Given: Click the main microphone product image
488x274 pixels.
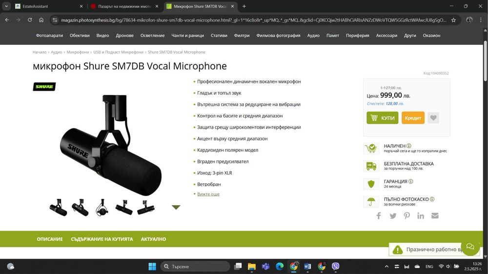Looking at the screenshot, I should (x=111, y=145).
